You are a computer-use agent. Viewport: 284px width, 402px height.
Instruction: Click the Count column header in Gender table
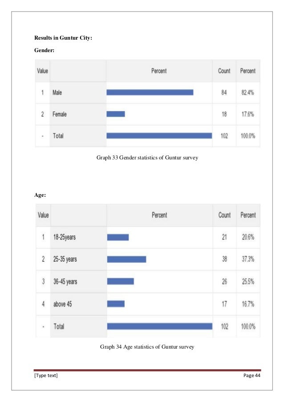click(224, 71)
